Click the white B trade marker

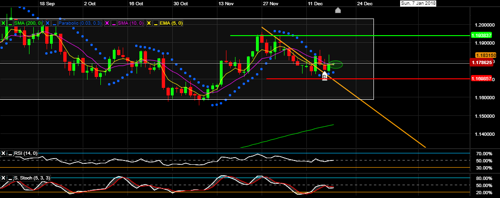tap(324, 76)
